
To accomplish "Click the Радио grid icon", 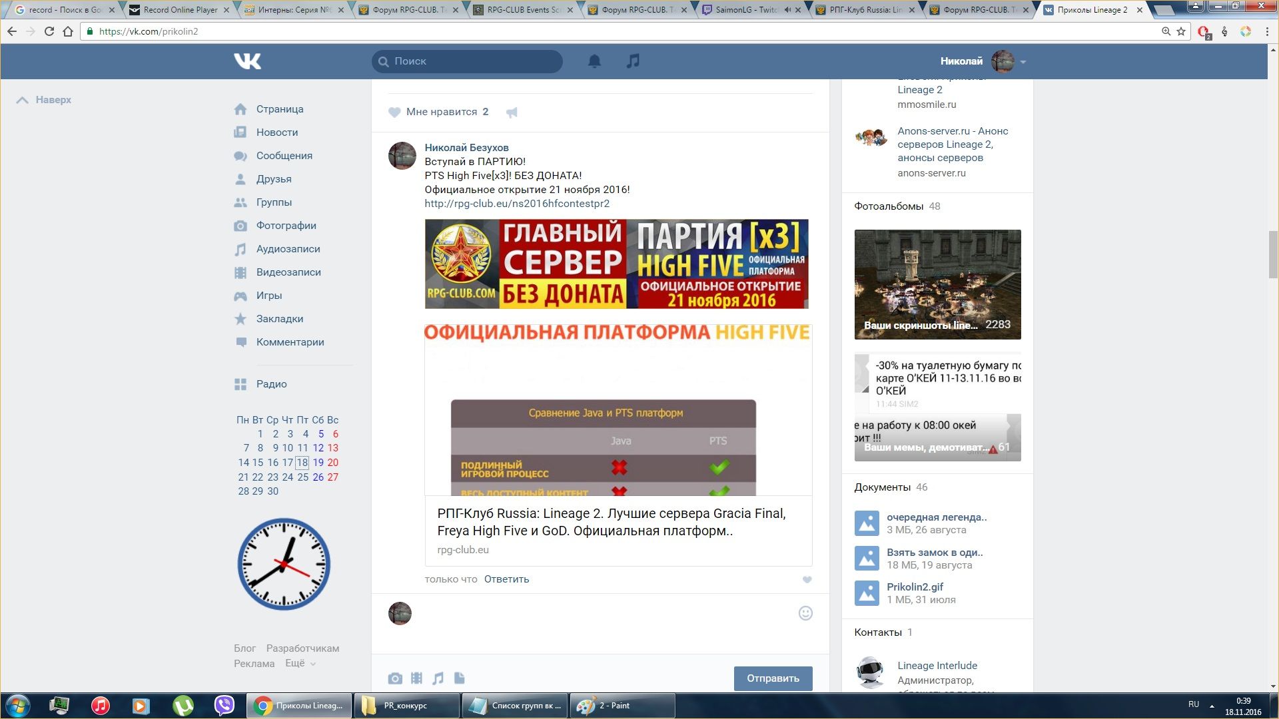I will [x=240, y=384].
